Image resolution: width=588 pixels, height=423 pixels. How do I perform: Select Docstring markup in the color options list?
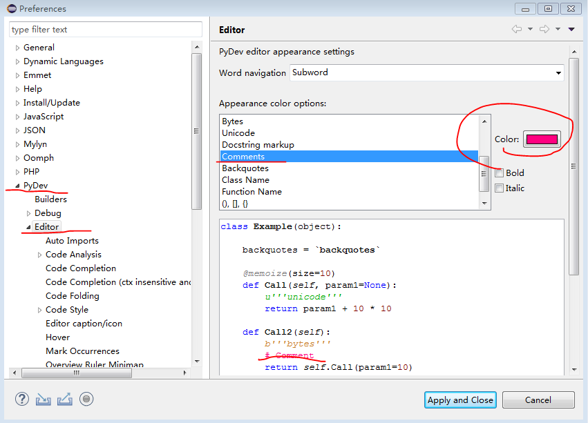tap(258, 145)
